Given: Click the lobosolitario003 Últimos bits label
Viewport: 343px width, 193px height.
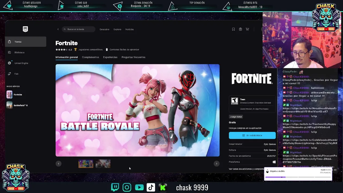Looking at the screenshot, I should [250, 7].
